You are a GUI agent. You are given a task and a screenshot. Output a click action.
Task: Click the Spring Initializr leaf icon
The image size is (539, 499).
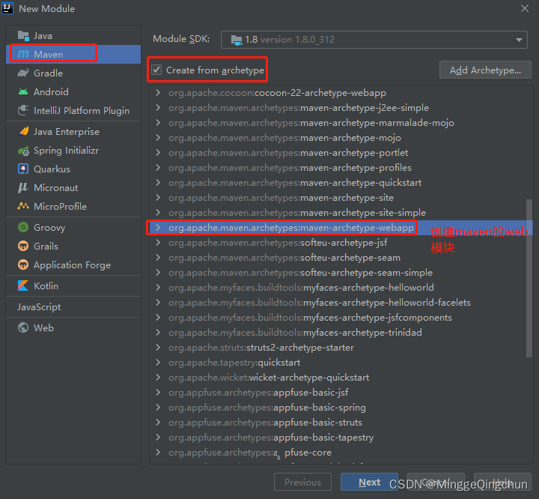pyautogui.click(x=23, y=151)
